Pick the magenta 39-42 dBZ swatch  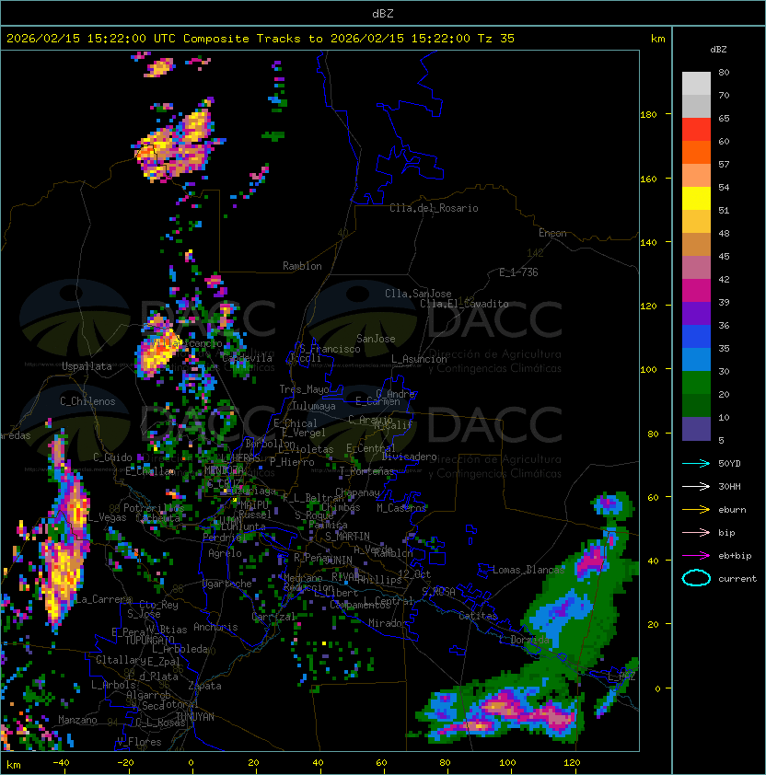pyautogui.click(x=696, y=291)
